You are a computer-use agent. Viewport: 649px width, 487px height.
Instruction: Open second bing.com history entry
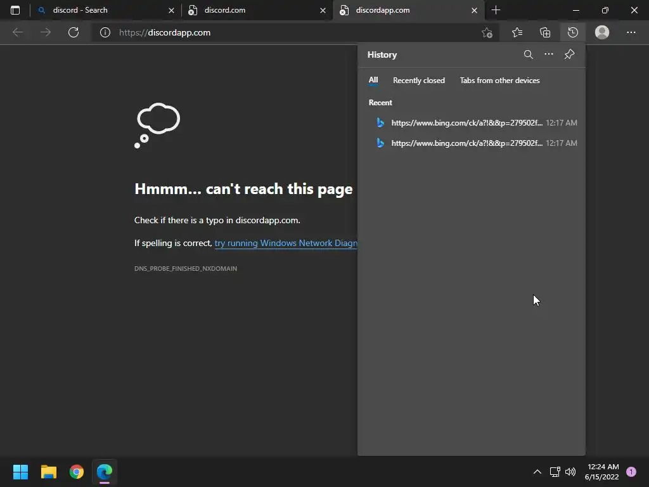tap(472, 143)
